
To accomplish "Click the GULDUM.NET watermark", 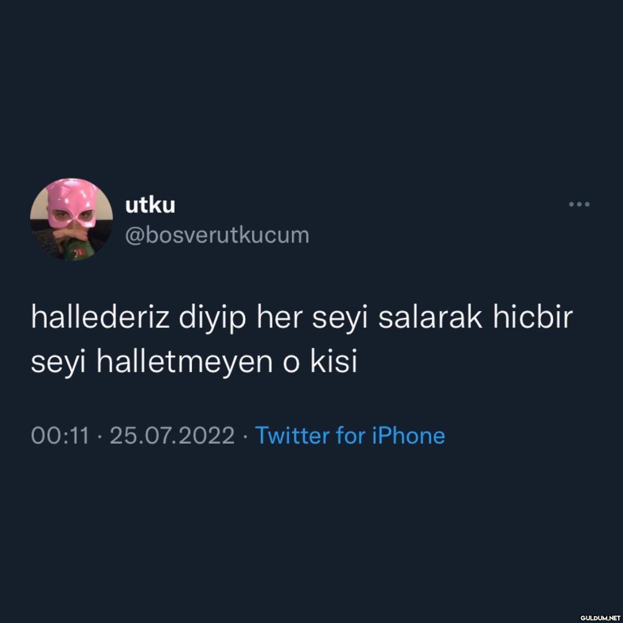I will pos(600,618).
